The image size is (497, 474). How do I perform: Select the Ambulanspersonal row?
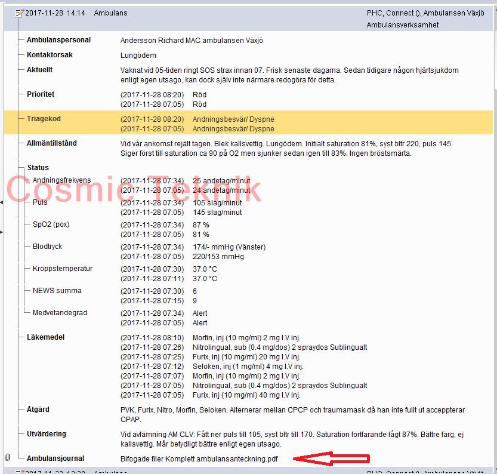248,40
